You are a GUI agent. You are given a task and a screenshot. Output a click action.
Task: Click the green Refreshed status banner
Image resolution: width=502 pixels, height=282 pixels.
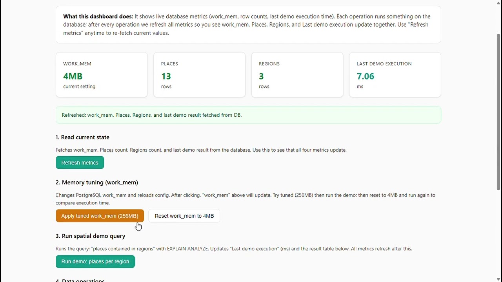[x=248, y=115]
